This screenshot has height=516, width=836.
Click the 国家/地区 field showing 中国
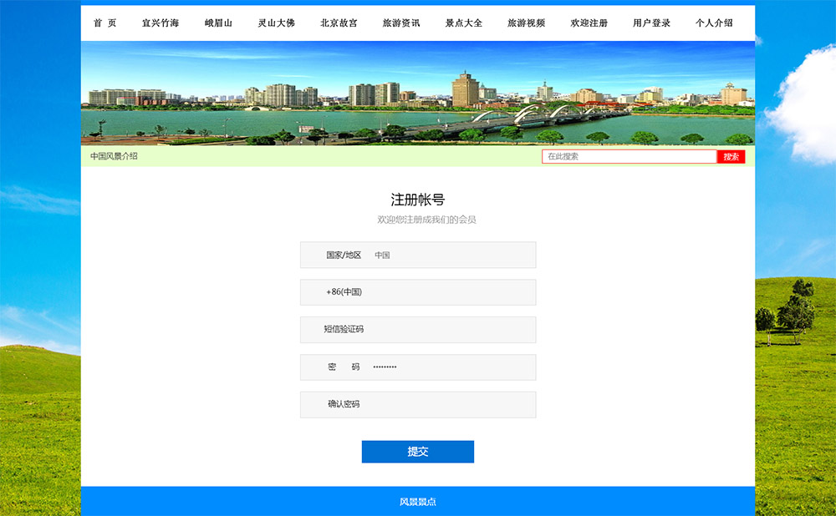coord(418,255)
